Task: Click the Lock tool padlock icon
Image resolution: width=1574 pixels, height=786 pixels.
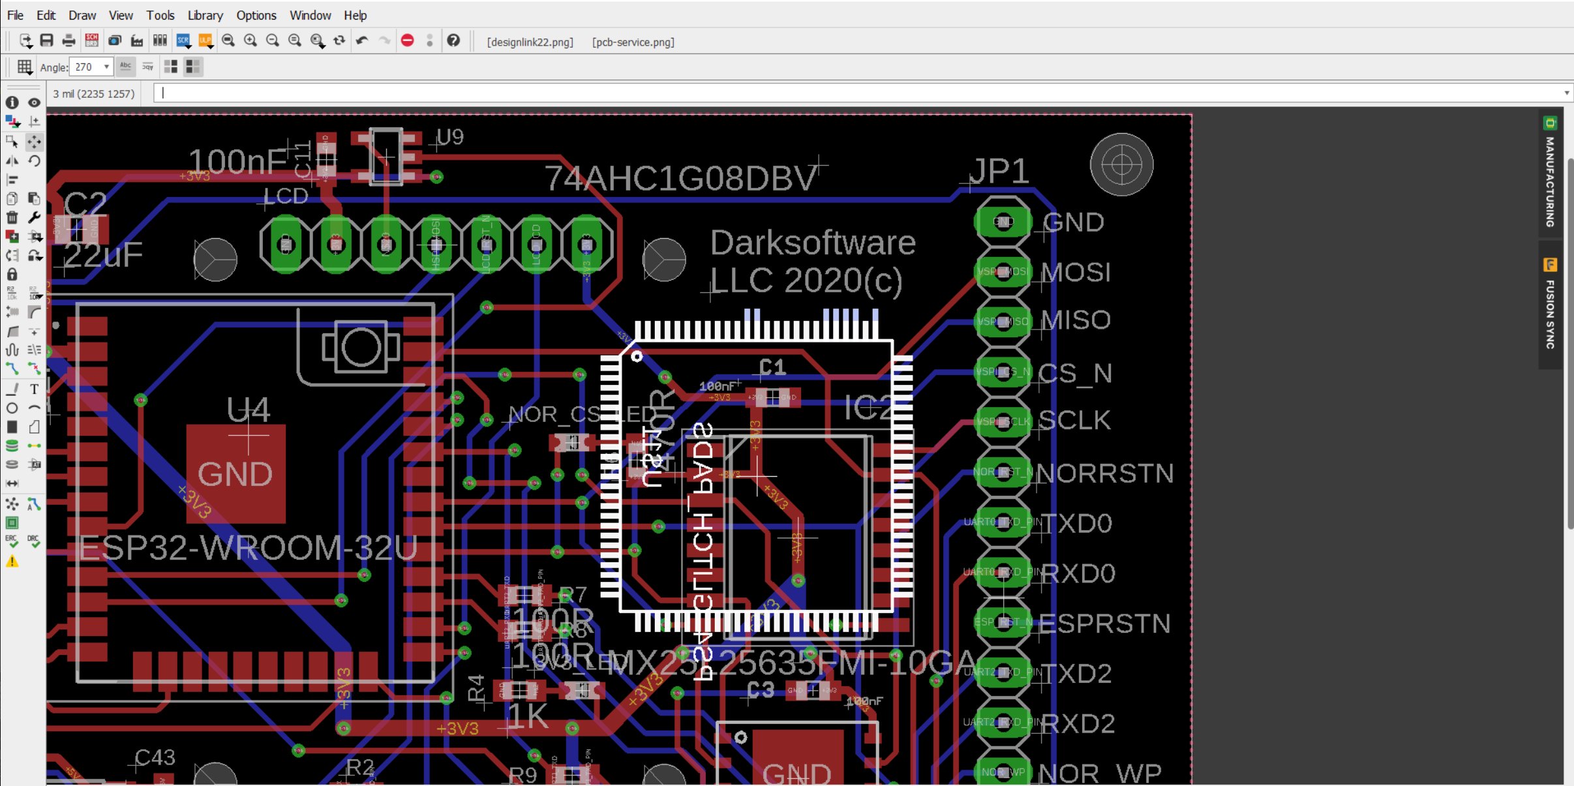Action: point(12,275)
